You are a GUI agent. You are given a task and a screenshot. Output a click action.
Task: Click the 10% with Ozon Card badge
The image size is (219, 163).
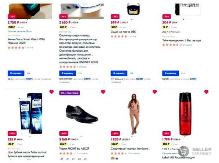point(70,93)
